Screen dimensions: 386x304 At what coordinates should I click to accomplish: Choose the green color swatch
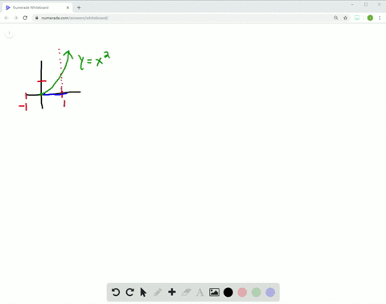(x=257, y=292)
